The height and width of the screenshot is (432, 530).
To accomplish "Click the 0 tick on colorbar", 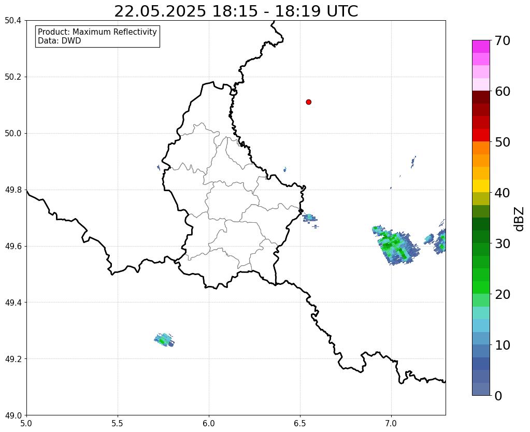I will coord(498,396).
